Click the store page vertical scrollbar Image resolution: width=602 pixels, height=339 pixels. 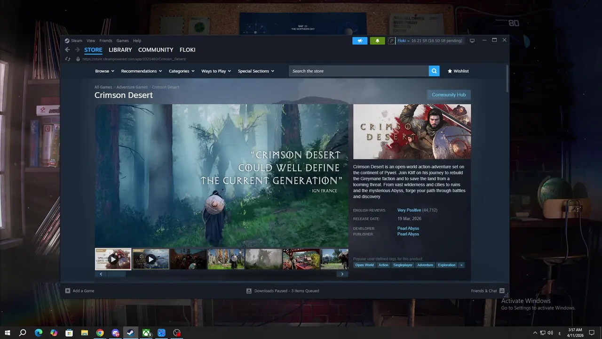click(507, 78)
